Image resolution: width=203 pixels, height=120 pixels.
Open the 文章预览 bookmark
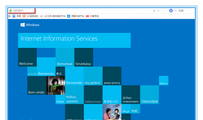(x=92, y=16)
